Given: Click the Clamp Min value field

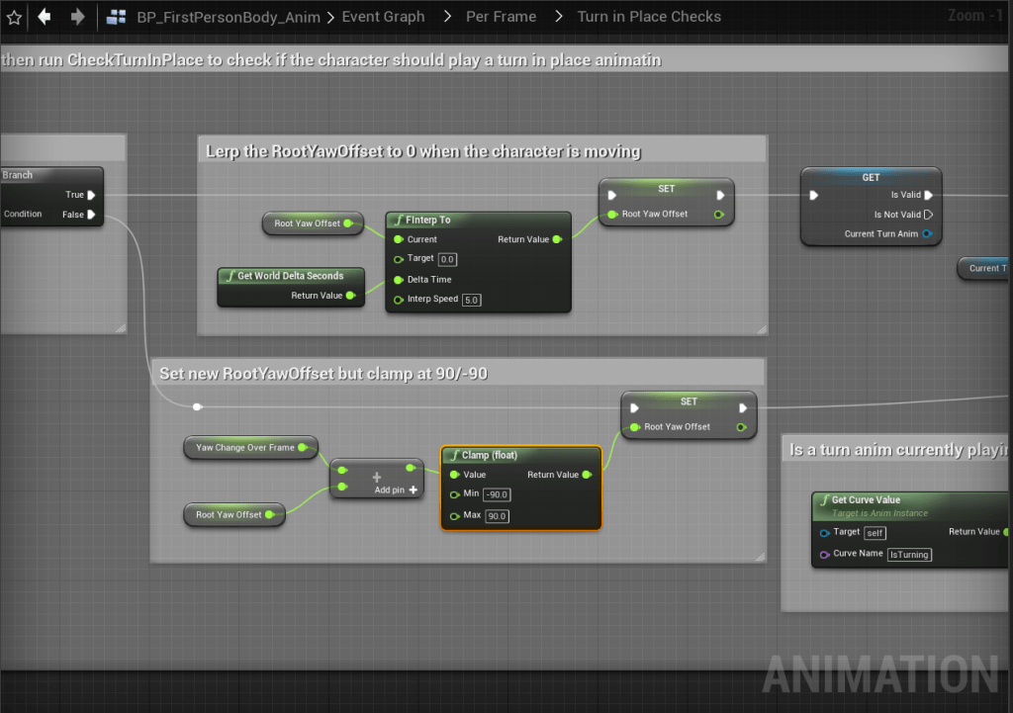Looking at the screenshot, I should click(x=497, y=494).
